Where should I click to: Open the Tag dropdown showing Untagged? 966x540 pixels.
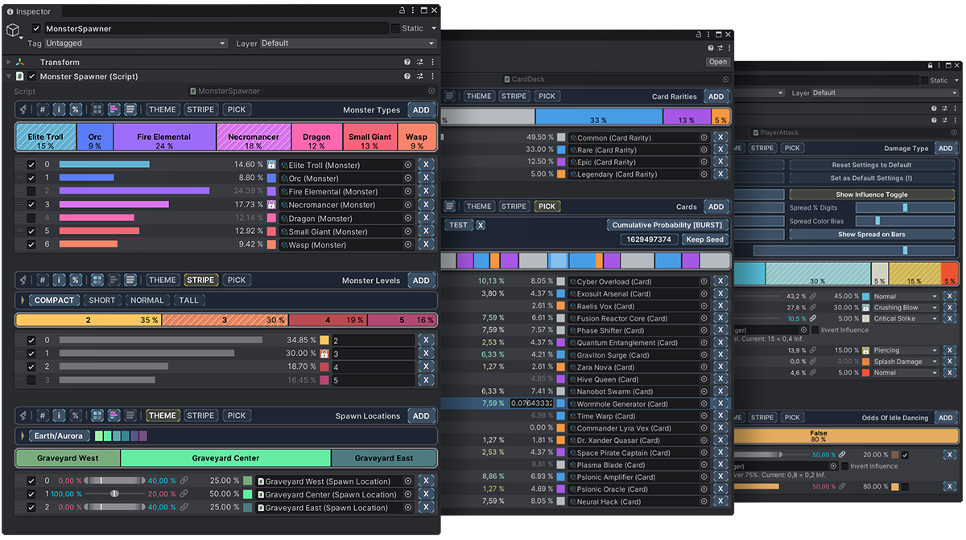click(135, 43)
